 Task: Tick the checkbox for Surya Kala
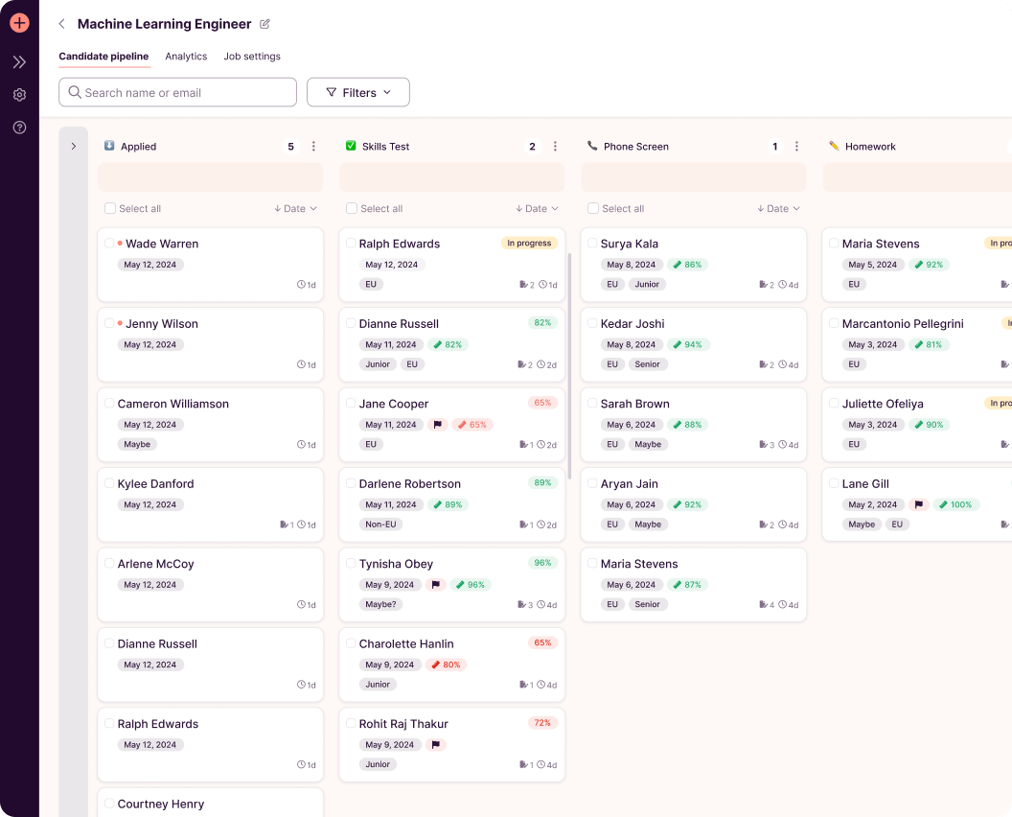point(593,244)
